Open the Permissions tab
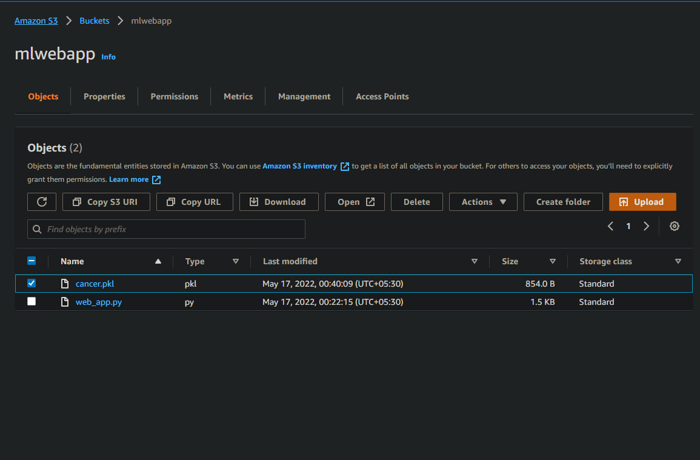Viewport: 700px width, 460px height. (x=175, y=96)
